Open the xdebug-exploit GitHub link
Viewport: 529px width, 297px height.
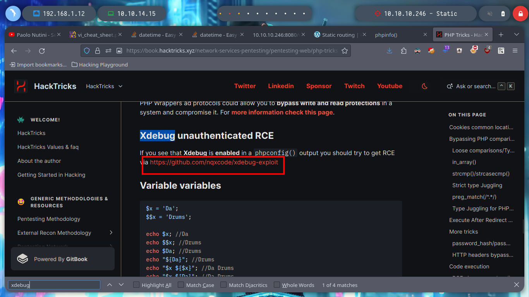(214, 162)
